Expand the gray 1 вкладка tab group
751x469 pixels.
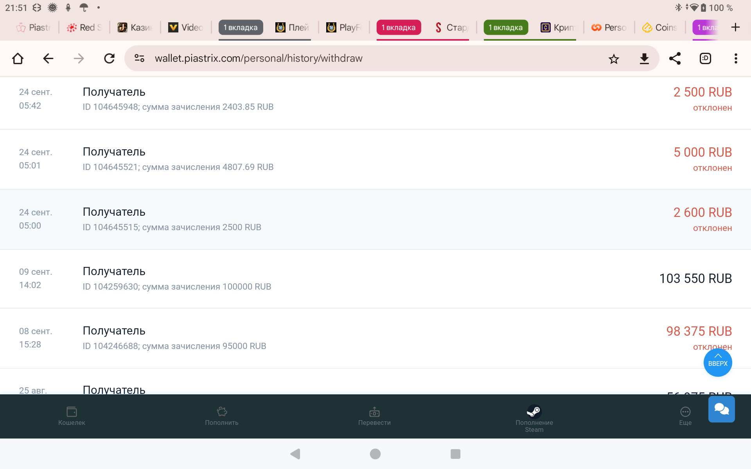[241, 27]
